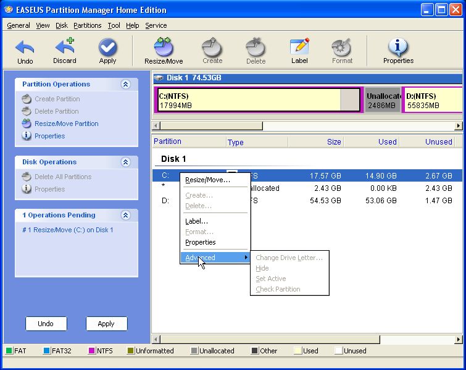Collapse the Partition Operations panel
This screenshot has width=466, height=370.
pyautogui.click(x=125, y=84)
